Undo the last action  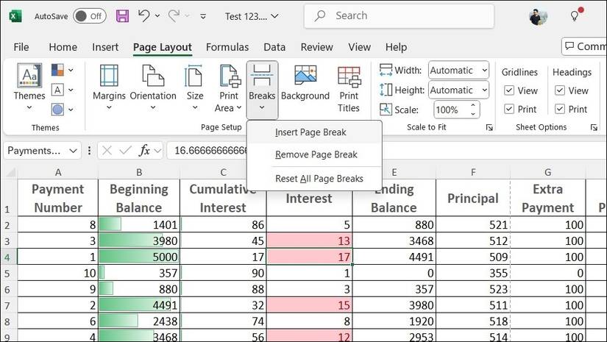coord(144,16)
